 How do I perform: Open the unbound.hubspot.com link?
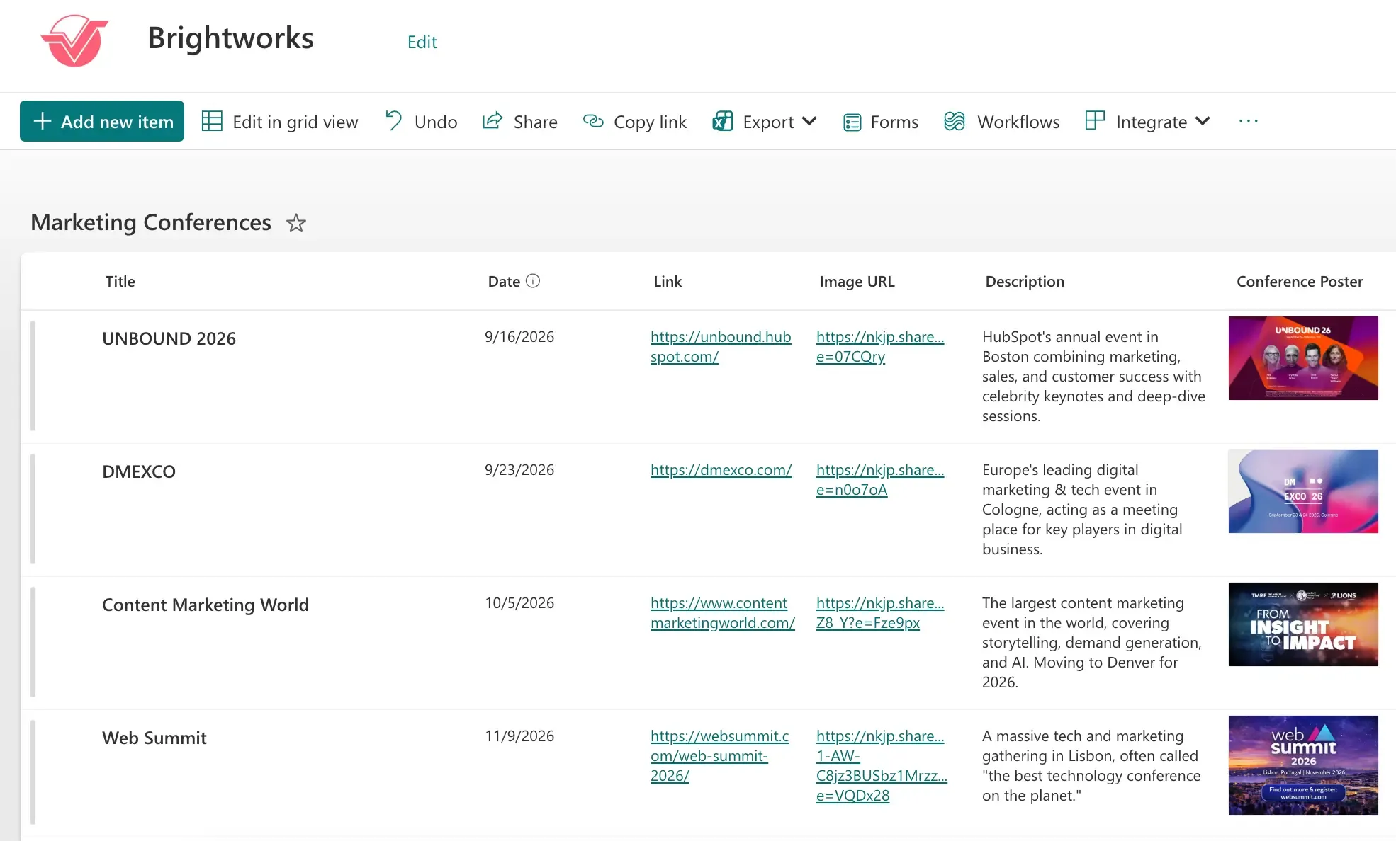pos(721,346)
